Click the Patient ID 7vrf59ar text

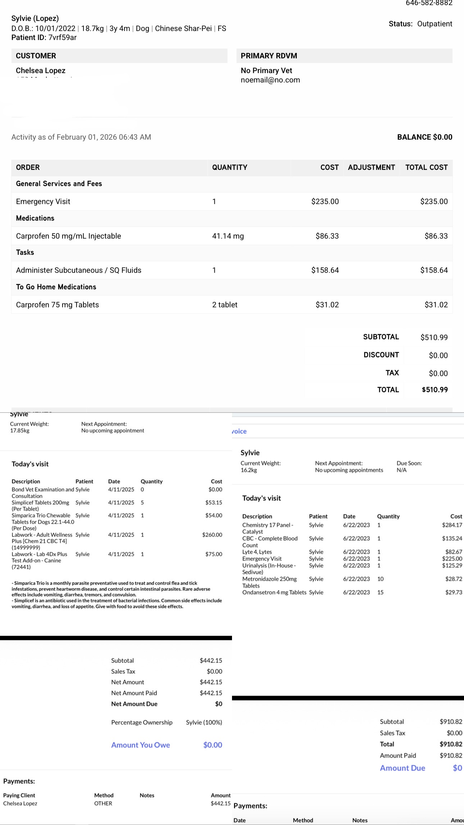(x=44, y=37)
